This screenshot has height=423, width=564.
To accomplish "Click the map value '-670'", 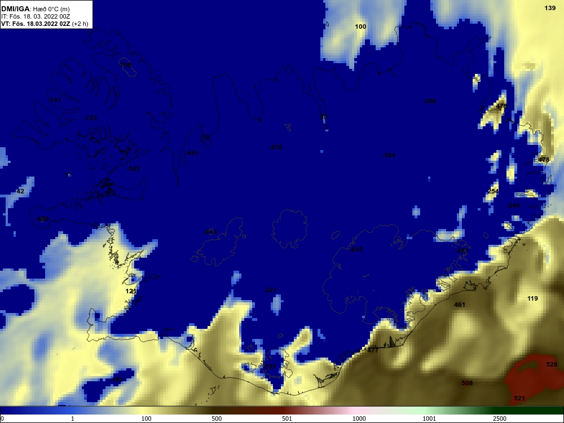I will click(276, 147).
